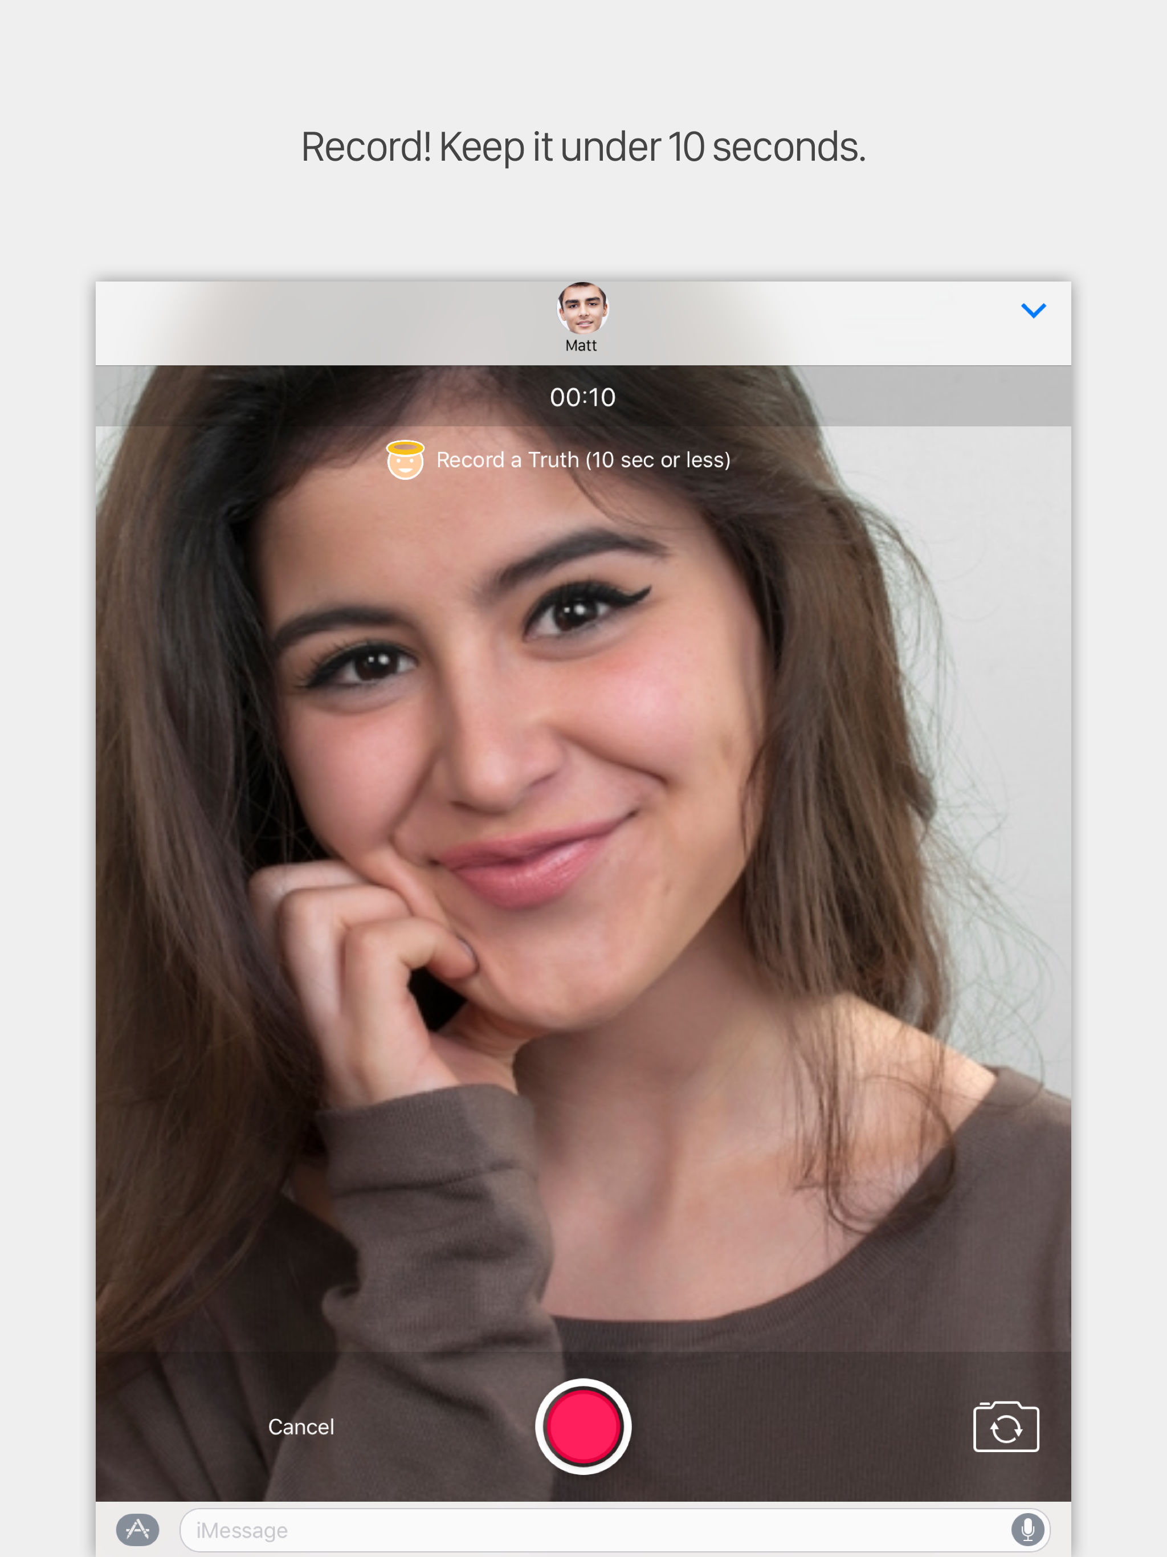
Task: Start recording with the red record button
Action: pyautogui.click(x=583, y=1426)
